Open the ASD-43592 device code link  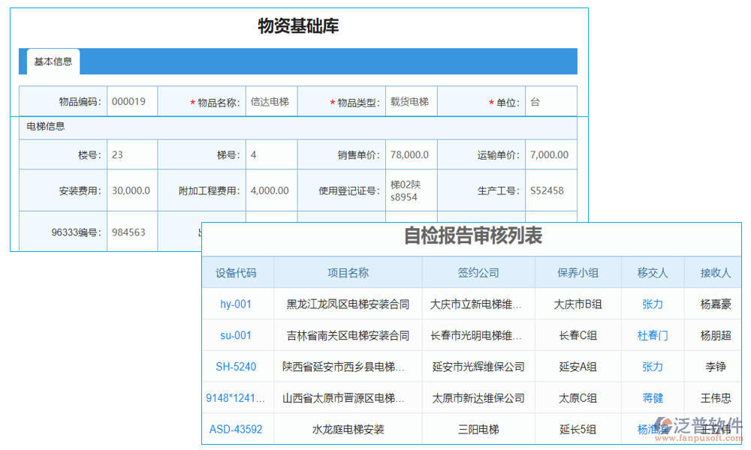click(237, 429)
